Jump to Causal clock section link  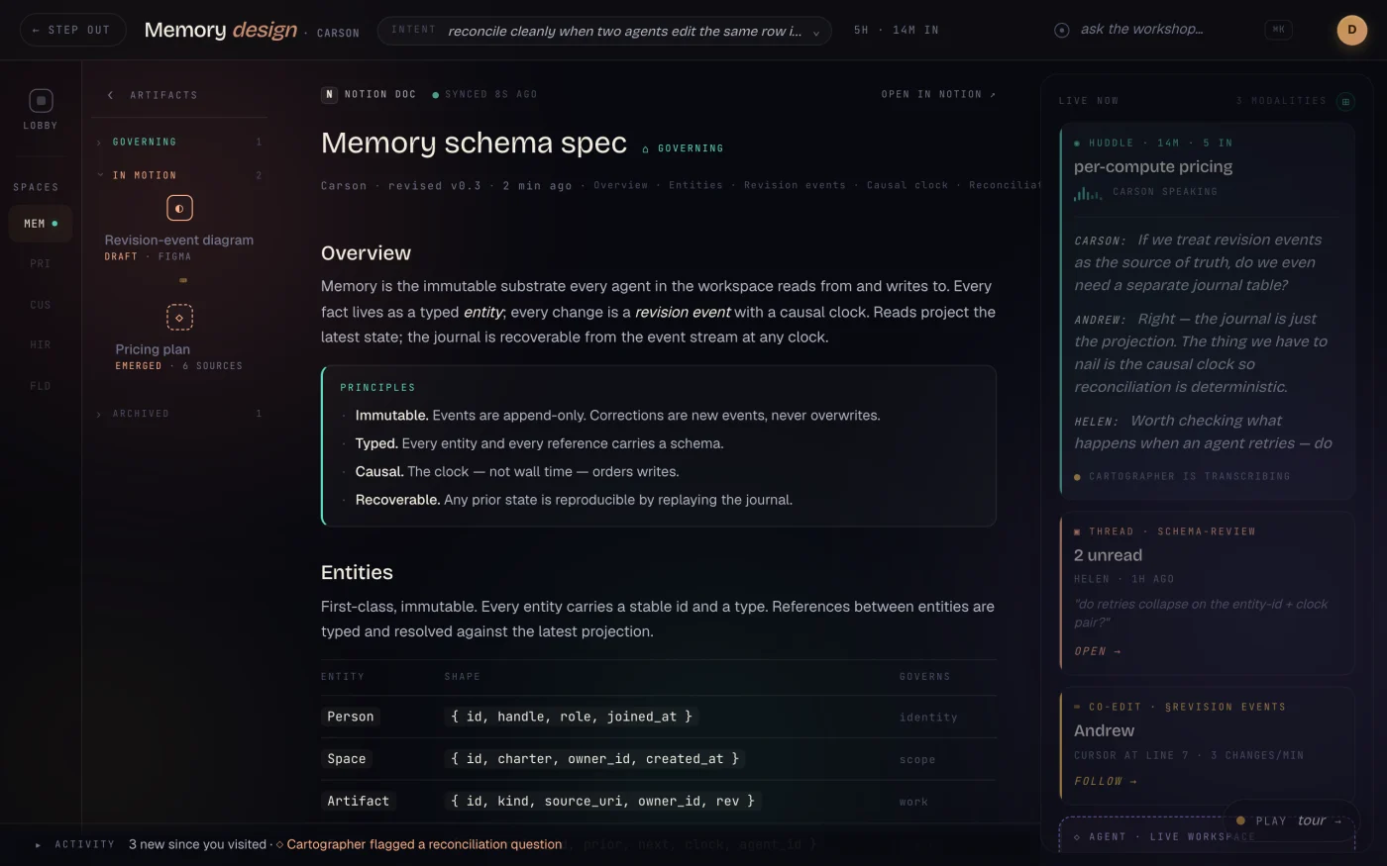[x=907, y=185]
